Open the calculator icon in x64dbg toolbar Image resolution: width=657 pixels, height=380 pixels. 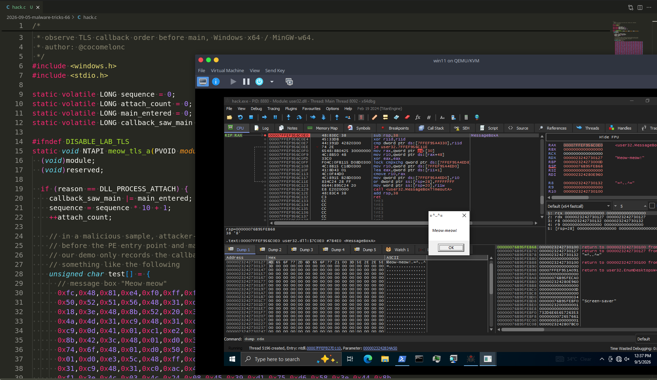pyautogui.click(x=466, y=117)
